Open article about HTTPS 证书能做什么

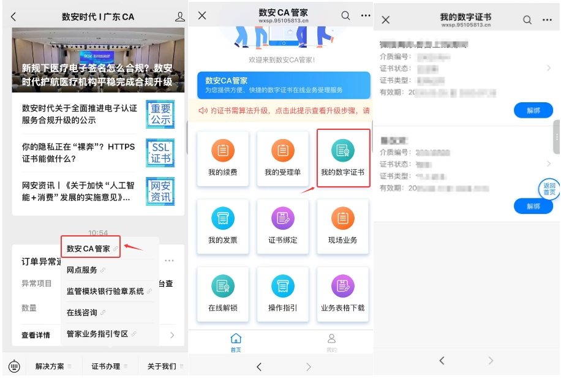point(78,153)
